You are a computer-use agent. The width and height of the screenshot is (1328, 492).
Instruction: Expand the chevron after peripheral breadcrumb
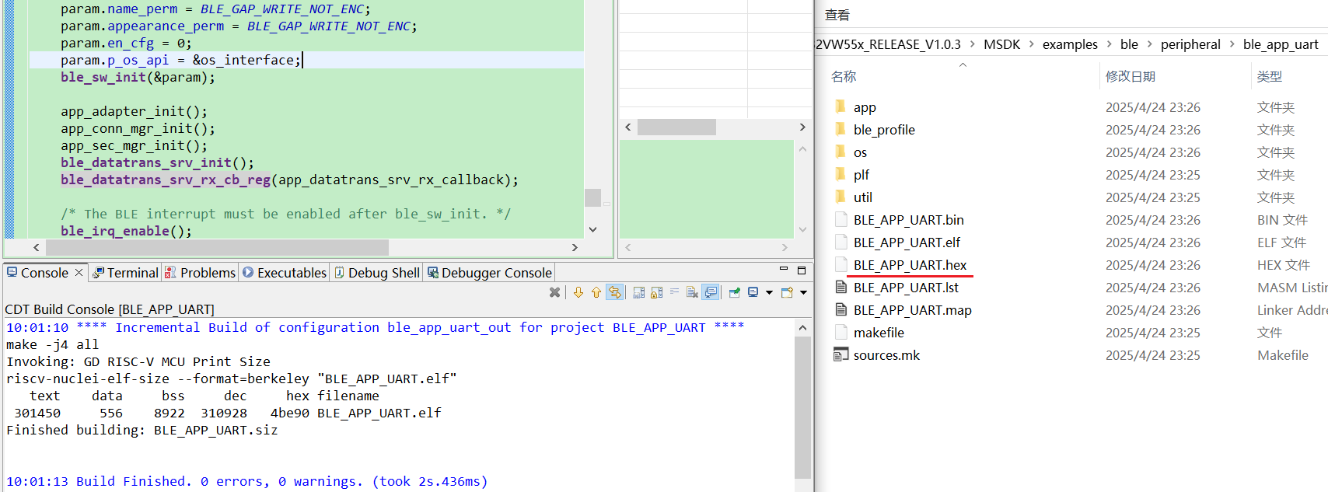click(1232, 44)
